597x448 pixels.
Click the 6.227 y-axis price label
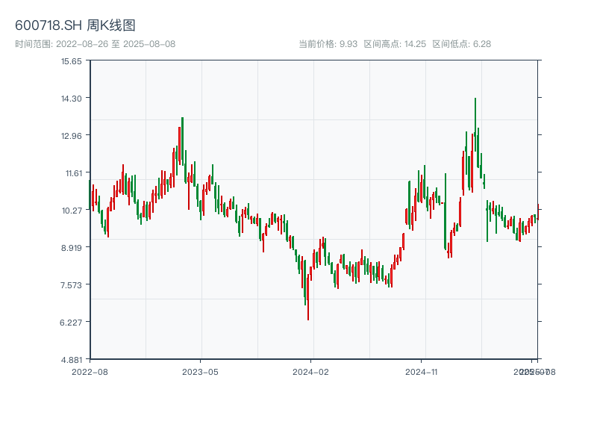72,323
